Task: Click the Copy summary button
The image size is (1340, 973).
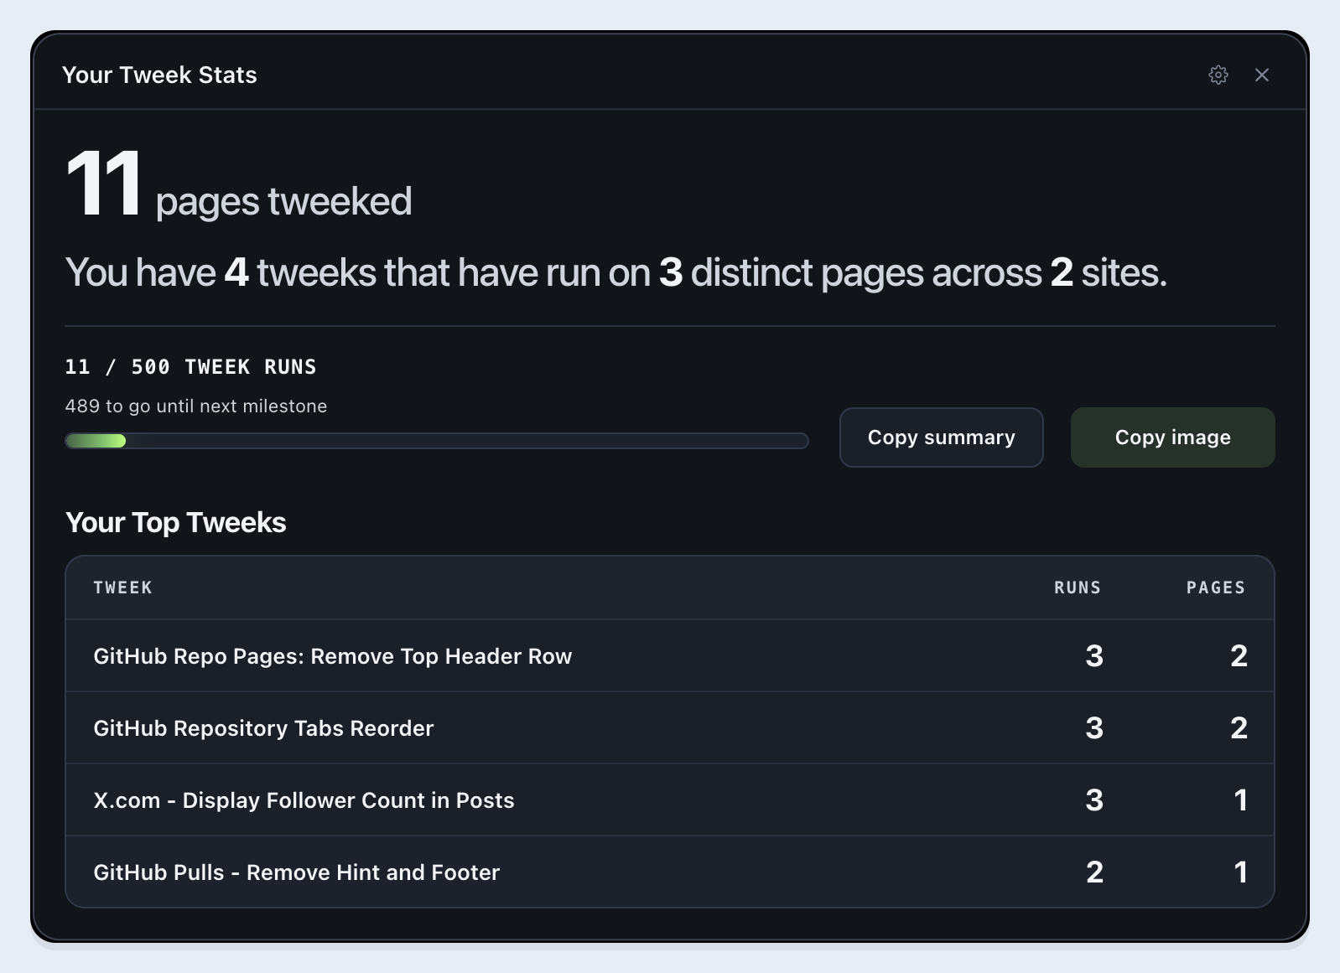Action: [941, 437]
